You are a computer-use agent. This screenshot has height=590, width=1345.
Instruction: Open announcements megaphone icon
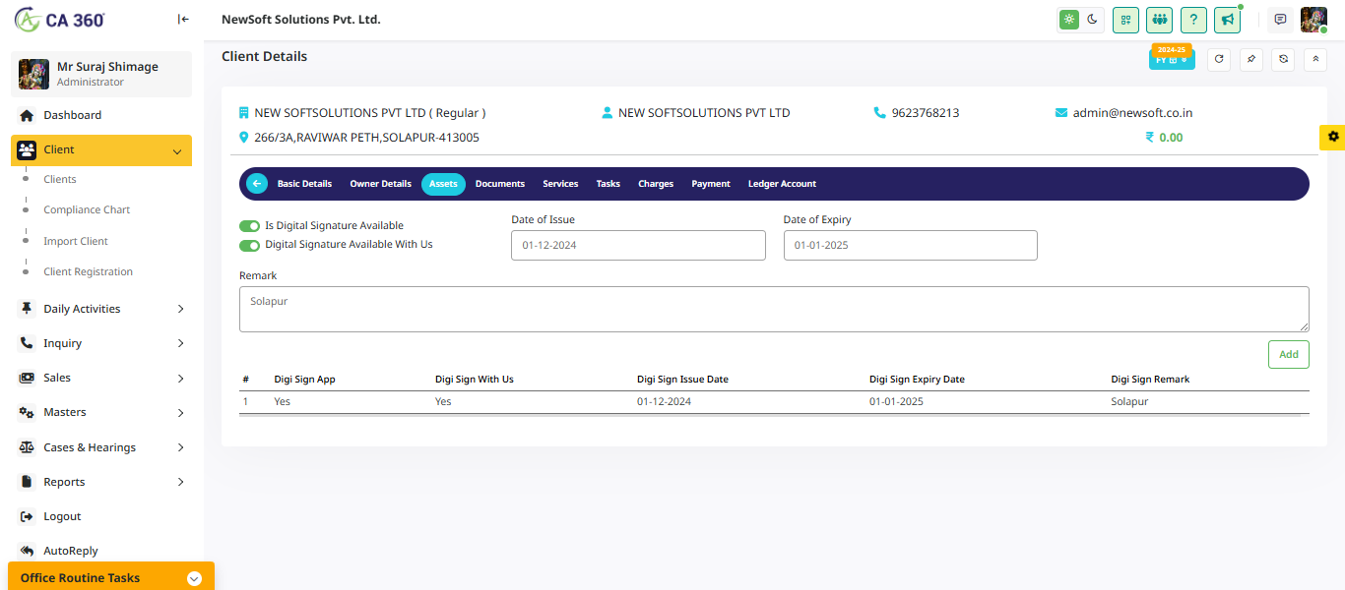(1227, 20)
